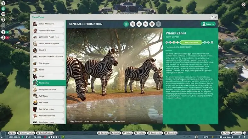Click temperature 26°C weather display
Screen dimensions: 248x139
pyautogui.click(x=206, y=137)
